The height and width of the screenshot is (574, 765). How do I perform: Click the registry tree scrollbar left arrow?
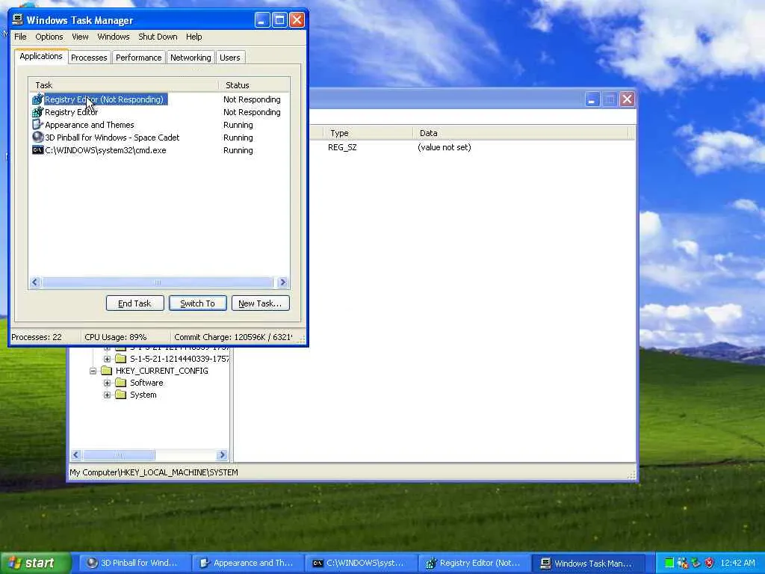point(76,455)
